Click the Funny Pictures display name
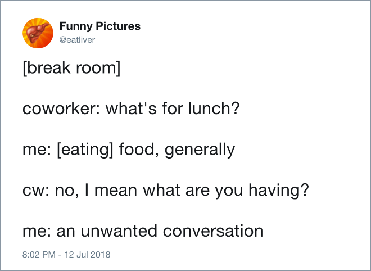The image size is (371, 271). tap(100, 26)
